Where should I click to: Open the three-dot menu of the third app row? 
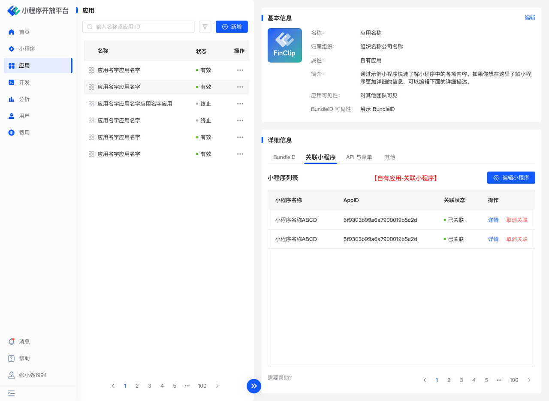coord(240,103)
